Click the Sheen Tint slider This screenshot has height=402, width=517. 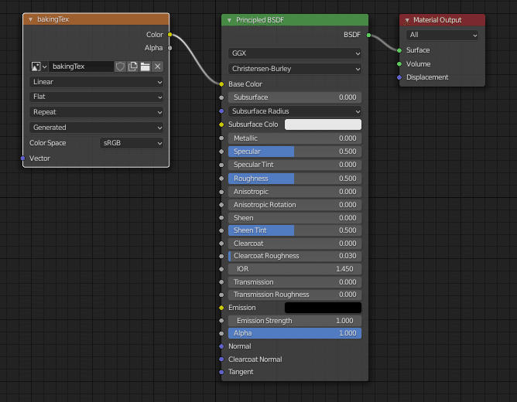pyautogui.click(x=295, y=230)
